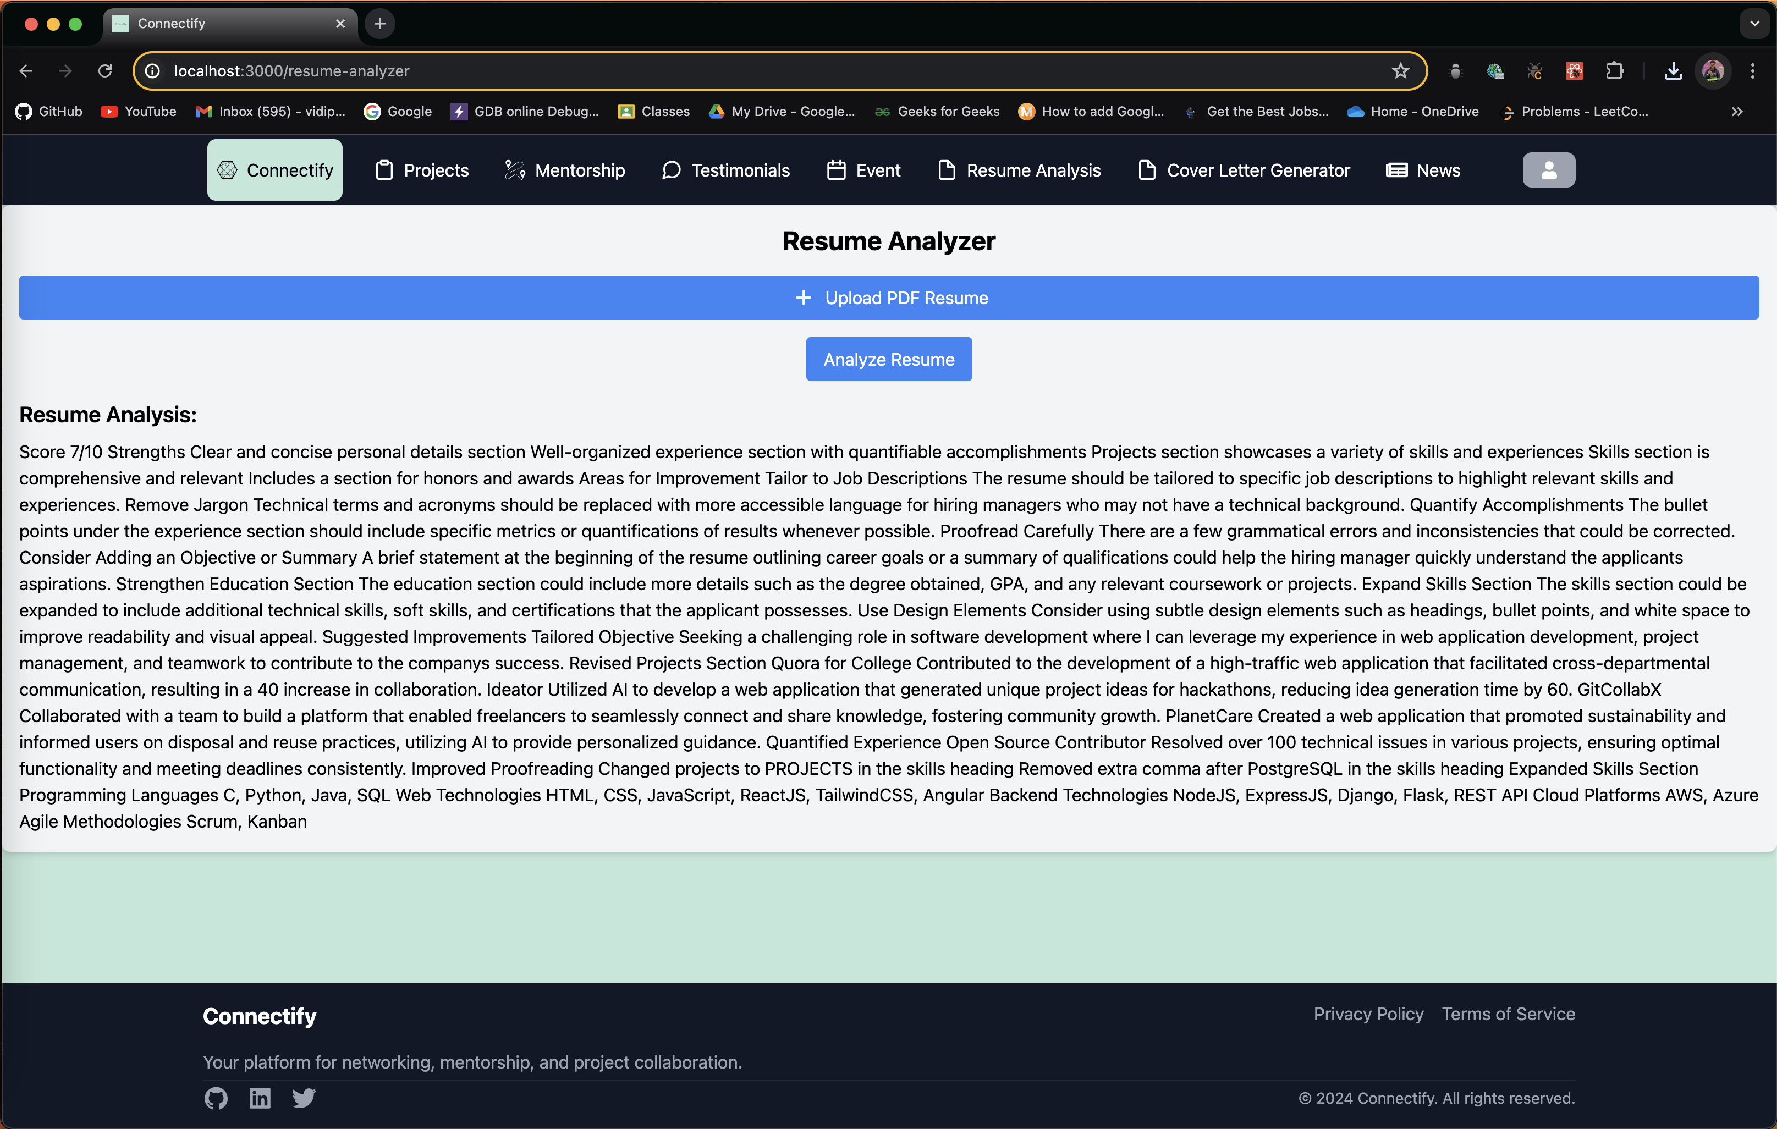This screenshot has height=1129, width=1777.
Task: Expand hidden bookmarks with double chevron
Action: 1736,112
